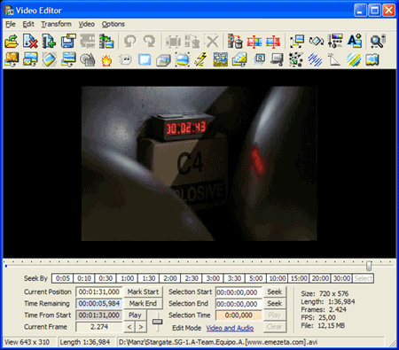The width and height of the screenshot is (399, 350).
Task: Open the Edit menu
Action: point(28,24)
